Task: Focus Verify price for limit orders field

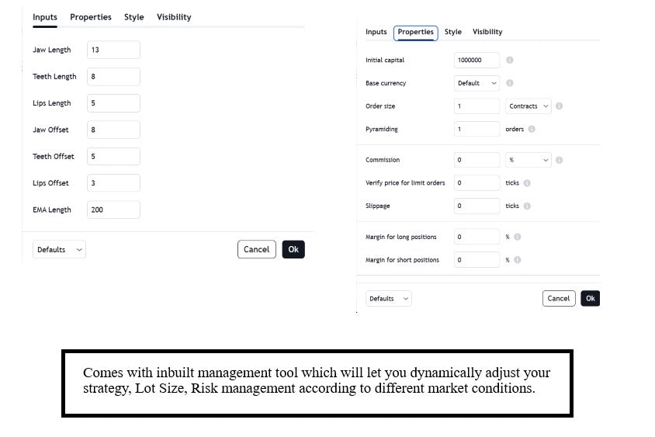Action: [x=477, y=182]
